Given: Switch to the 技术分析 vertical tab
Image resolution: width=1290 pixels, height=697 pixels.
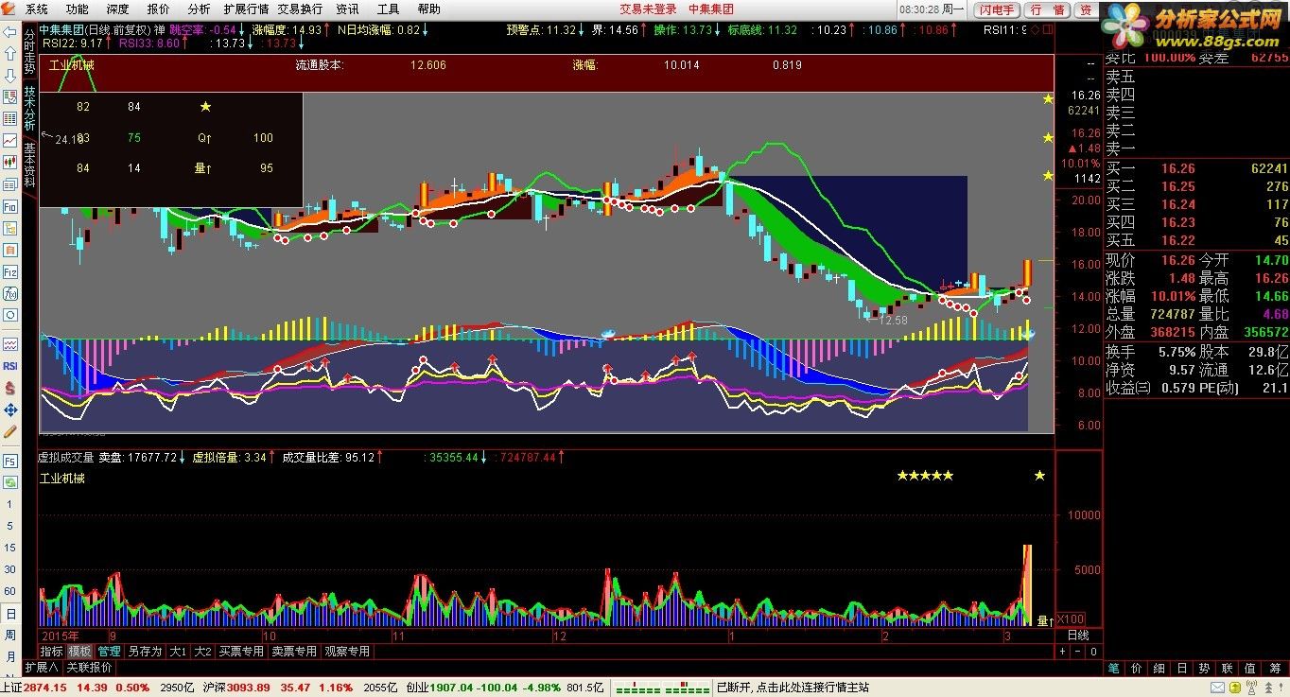Looking at the screenshot, I should point(29,110).
